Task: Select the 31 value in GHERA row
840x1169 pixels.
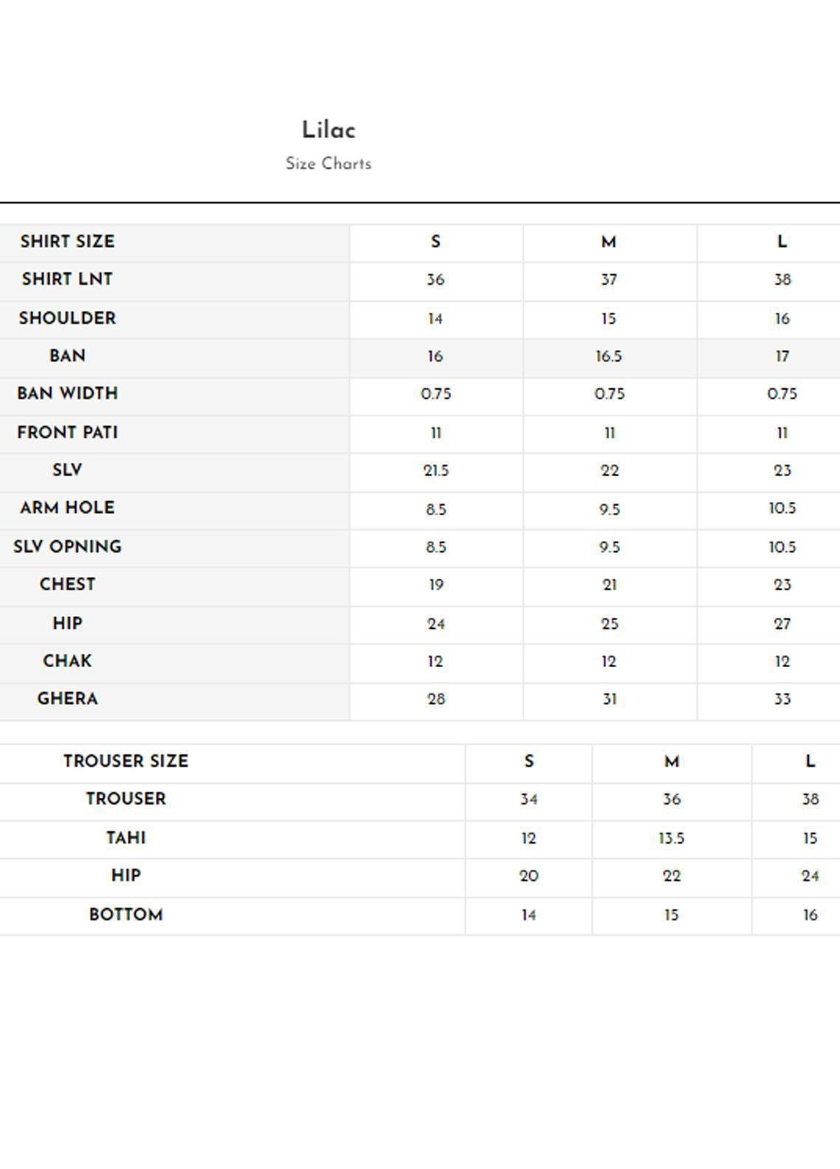Action: pyautogui.click(x=609, y=699)
